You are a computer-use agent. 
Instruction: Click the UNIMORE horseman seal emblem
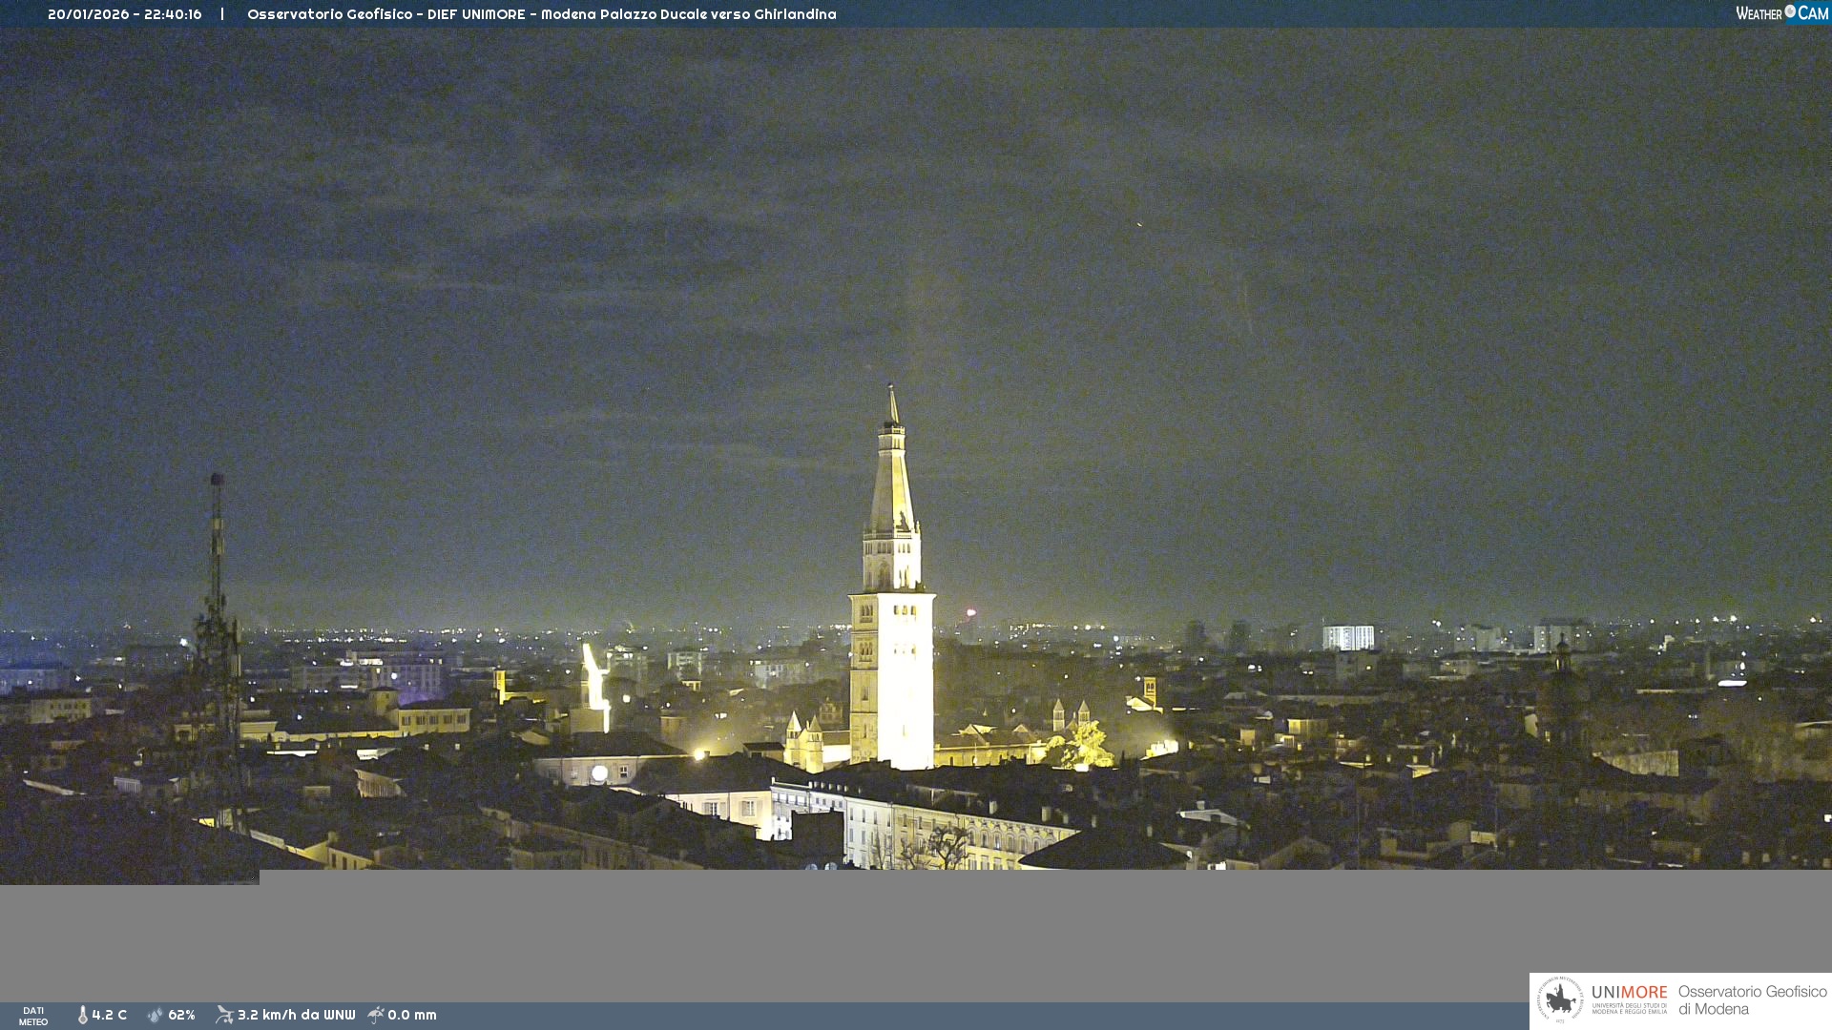point(1560,999)
